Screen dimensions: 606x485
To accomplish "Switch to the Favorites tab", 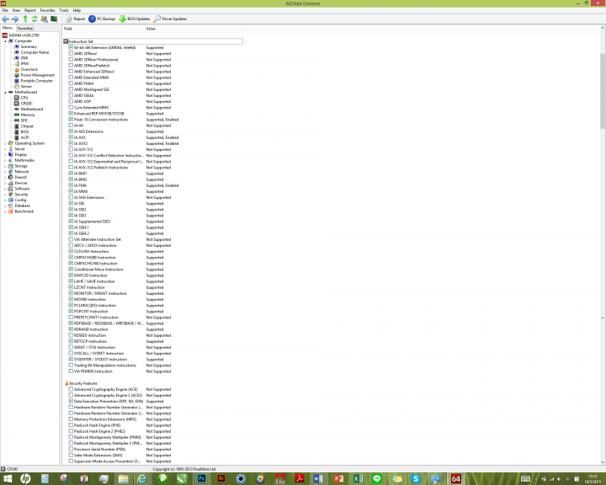I will point(25,29).
